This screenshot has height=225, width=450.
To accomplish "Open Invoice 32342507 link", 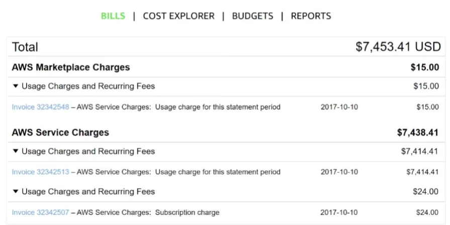I will [40, 212].
